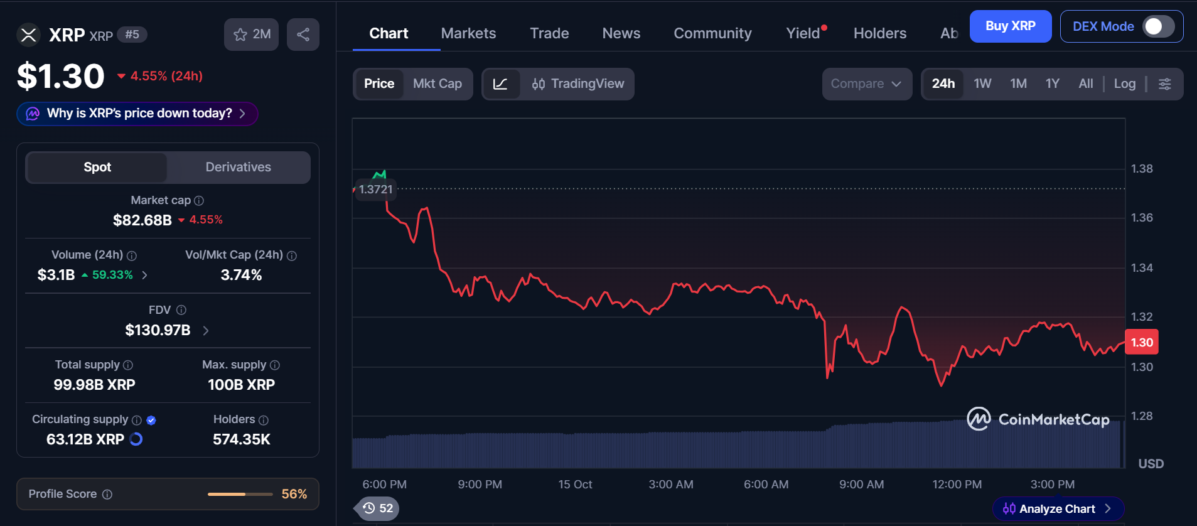Click the 1.30 current price marker
Viewport: 1197px width, 526px height.
pyautogui.click(x=1142, y=343)
